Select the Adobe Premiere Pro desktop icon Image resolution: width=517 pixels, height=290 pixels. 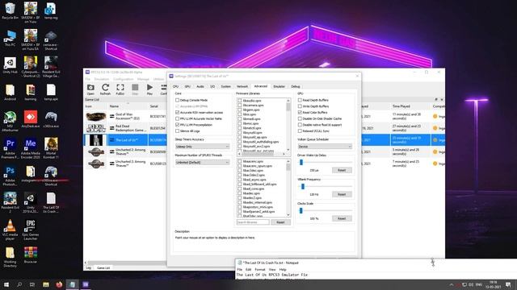point(10,148)
